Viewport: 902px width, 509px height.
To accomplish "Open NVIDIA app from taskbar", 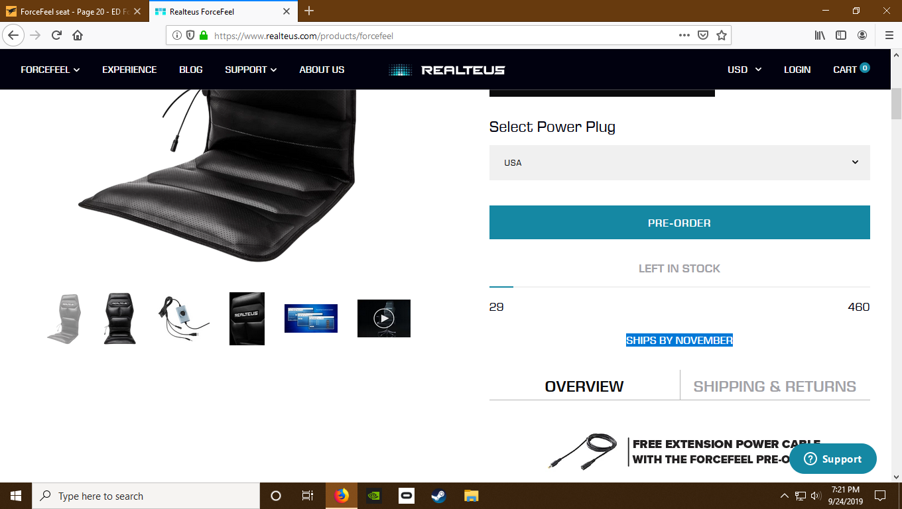I will tap(373, 496).
